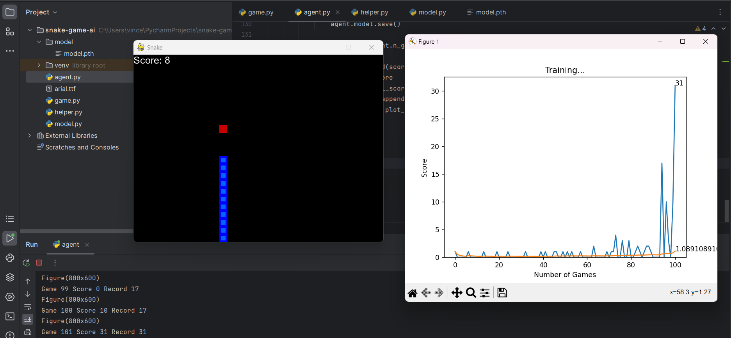Open the Python Console icon

tap(10, 258)
